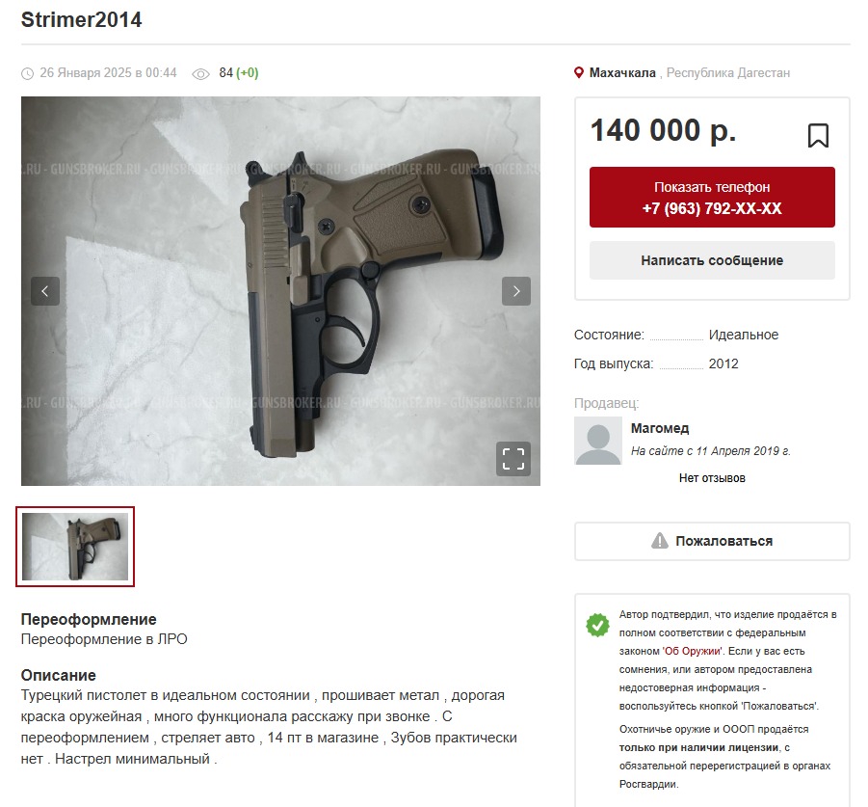This screenshot has width=868, height=807.
Task: Click the Strimer2014 listing title
Action: click(81, 20)
